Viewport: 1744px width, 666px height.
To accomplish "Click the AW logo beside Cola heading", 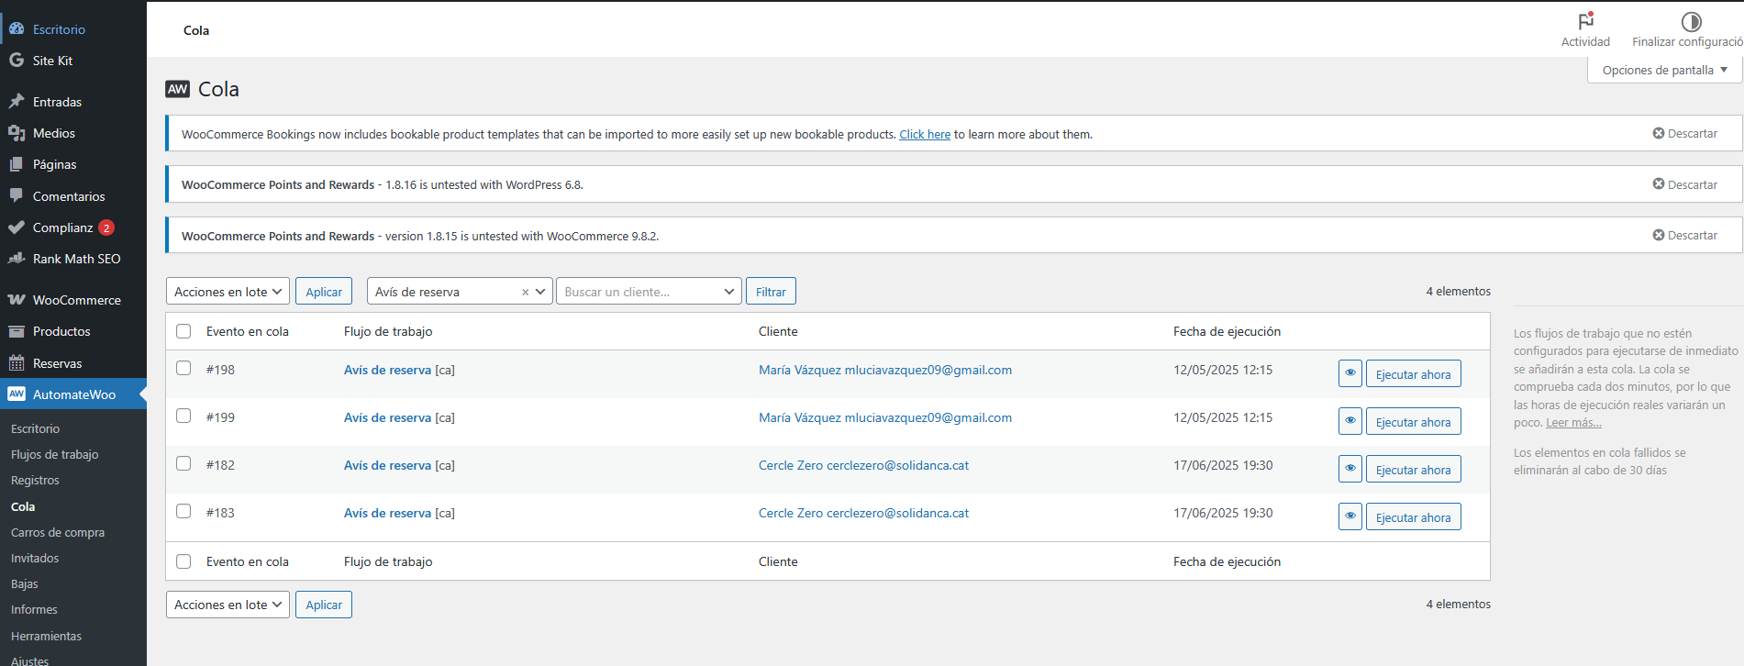I will (x=177, y=89).
